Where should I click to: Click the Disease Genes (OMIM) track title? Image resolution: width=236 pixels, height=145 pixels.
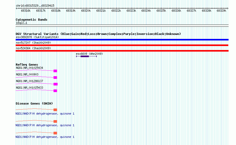(x=34, y=103)
